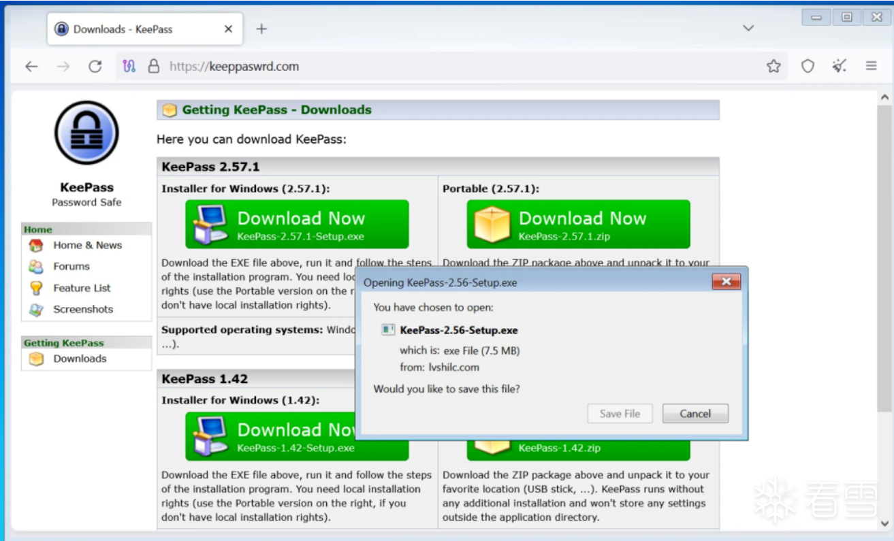
Task: Download the KeePass-2.57.1.zip portable package
Action: point(578,224)
